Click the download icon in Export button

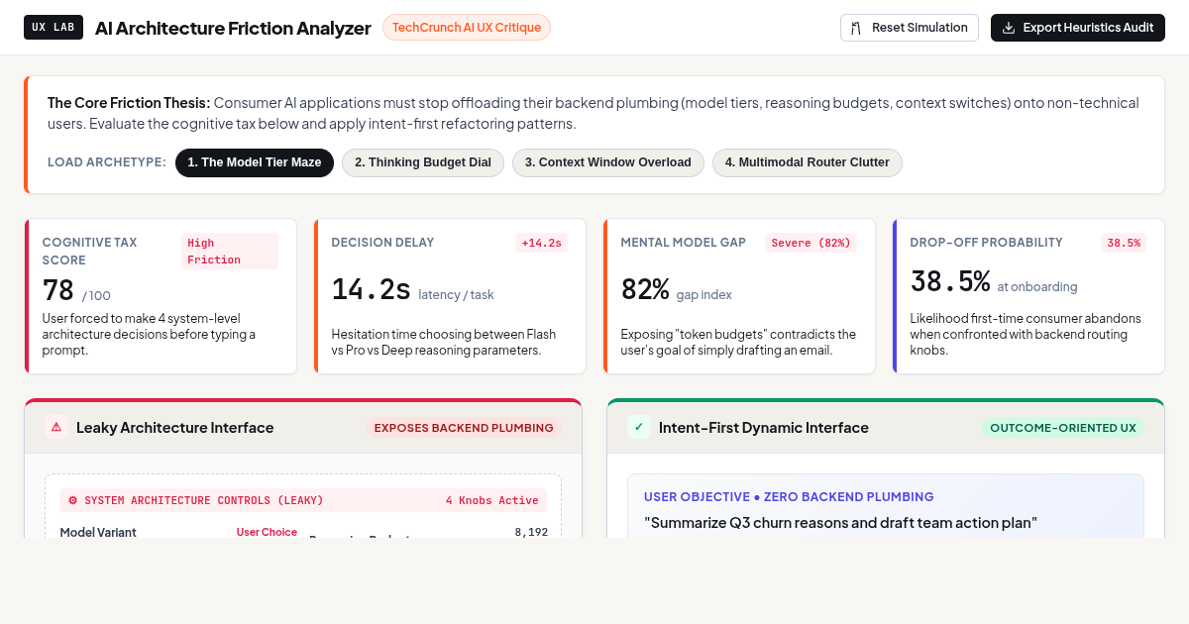1009,28
